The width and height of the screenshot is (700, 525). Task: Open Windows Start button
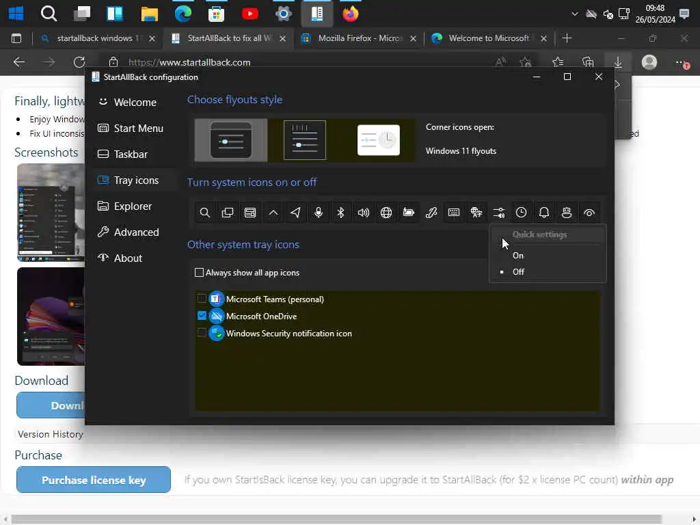16,14
